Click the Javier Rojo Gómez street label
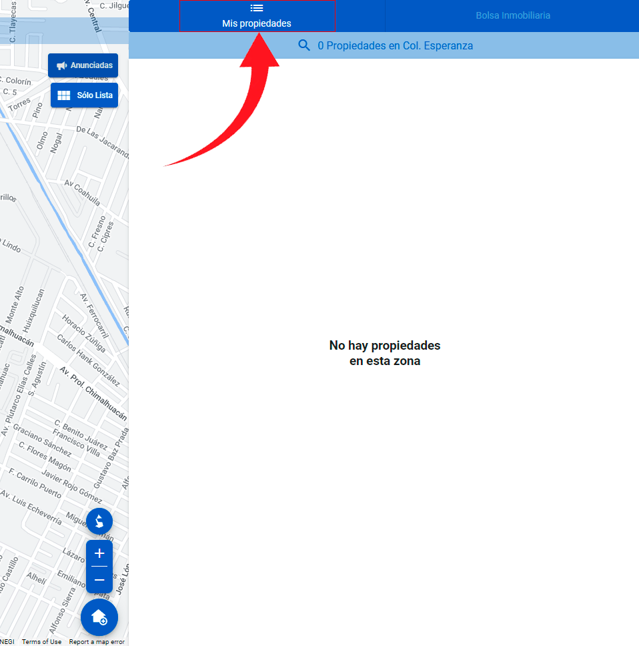 point(71,486)
